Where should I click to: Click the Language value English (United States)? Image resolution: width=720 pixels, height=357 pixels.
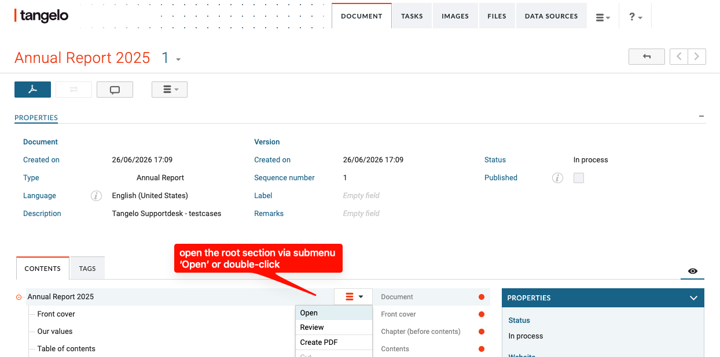(150, 196)
